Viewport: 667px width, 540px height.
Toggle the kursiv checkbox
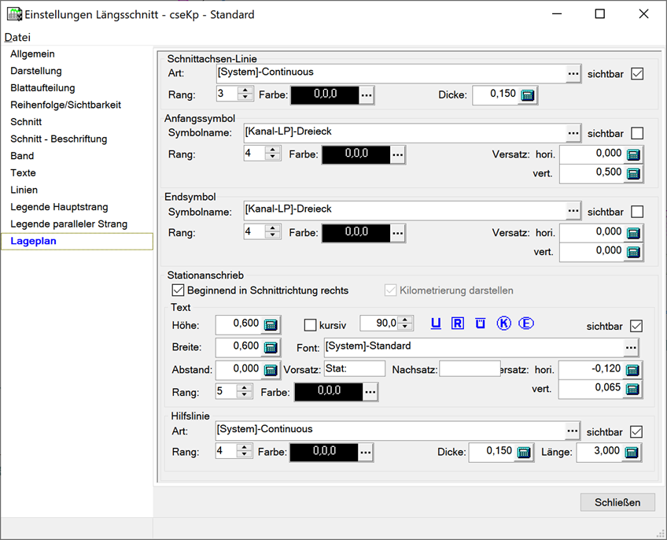click(x=310, y=325)
